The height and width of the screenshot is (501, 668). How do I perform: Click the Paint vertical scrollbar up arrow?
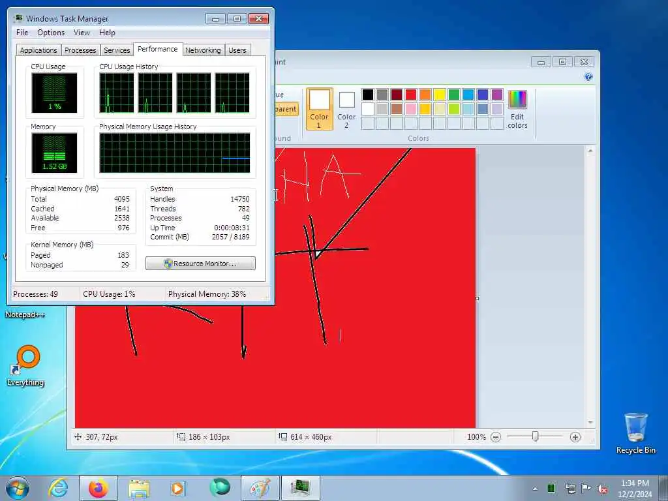pos(590,151)
